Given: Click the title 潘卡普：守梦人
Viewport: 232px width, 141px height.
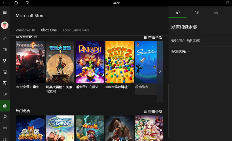Looking at the screenshot, I should tap(87, 87).
